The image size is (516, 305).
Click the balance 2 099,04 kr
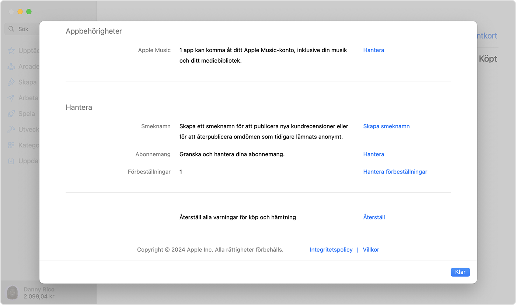click(39, 296)
